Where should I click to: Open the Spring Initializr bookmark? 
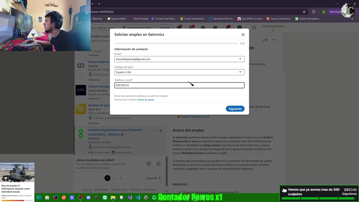pyautogui.click(x=117, y=19)
